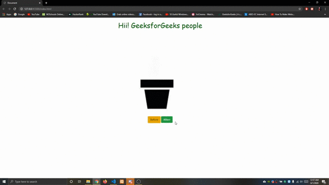Open the HackerRank bookmark
The height and width of the screenshot is (185, 329).
click(76, 14)
